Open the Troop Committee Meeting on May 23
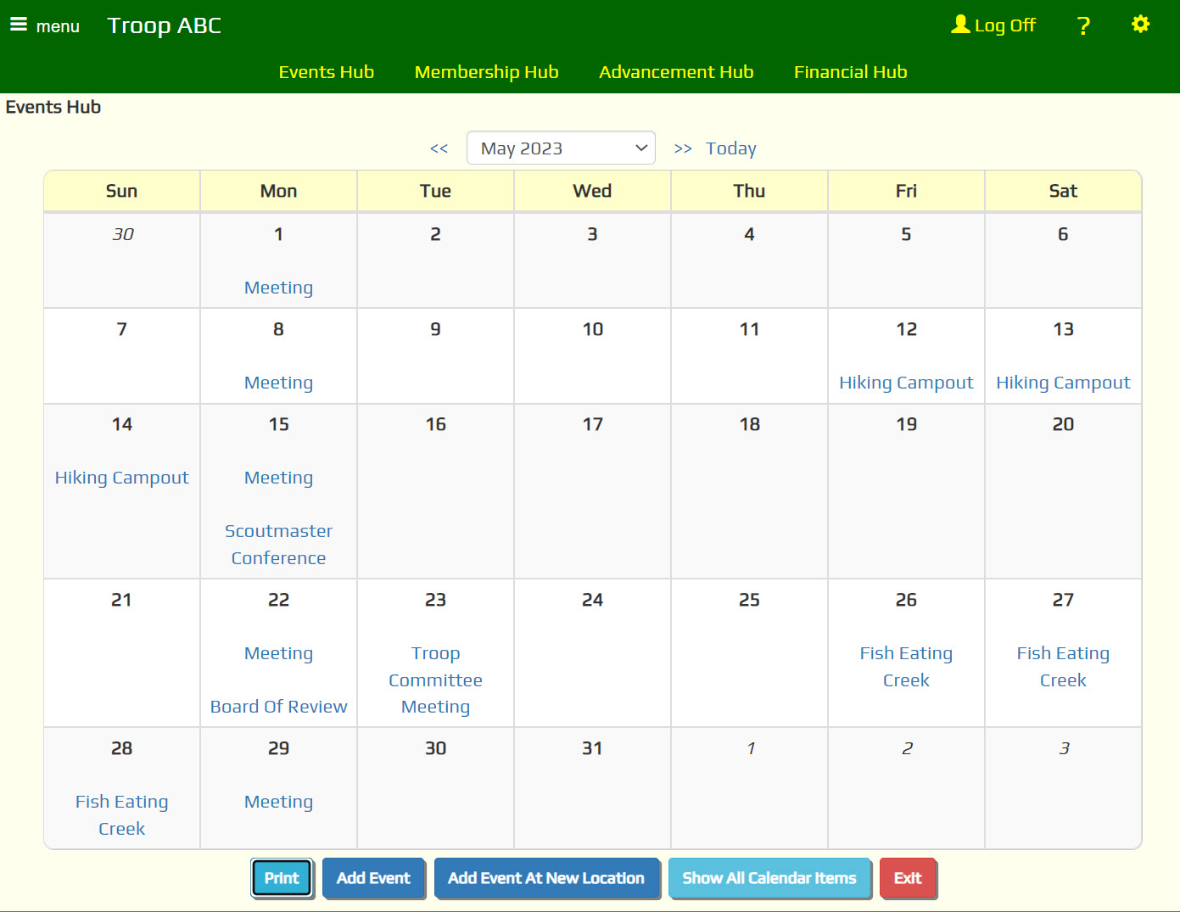The image size is (1180, 912). 435,680
